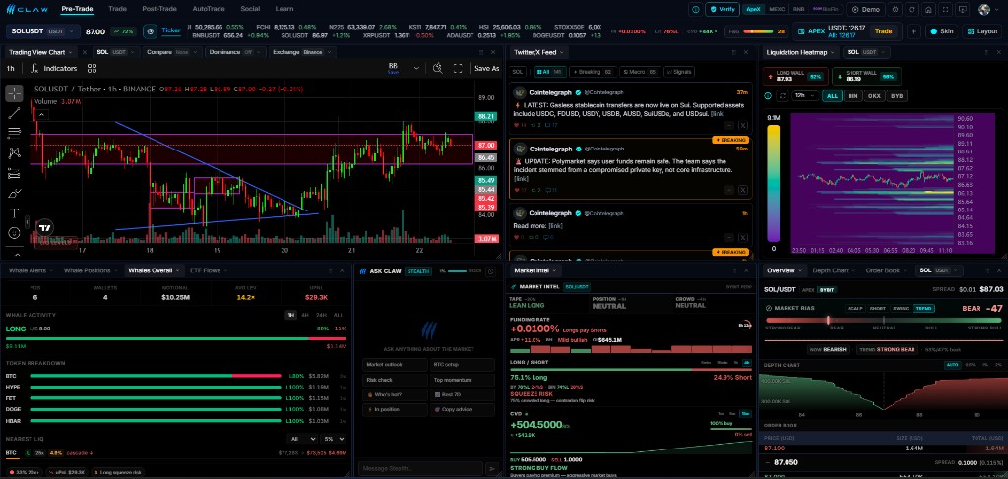Switch to the Trade top tab
Image resolution: width=1008 pixels, height=479 pixels.
(x=118, y=9)
